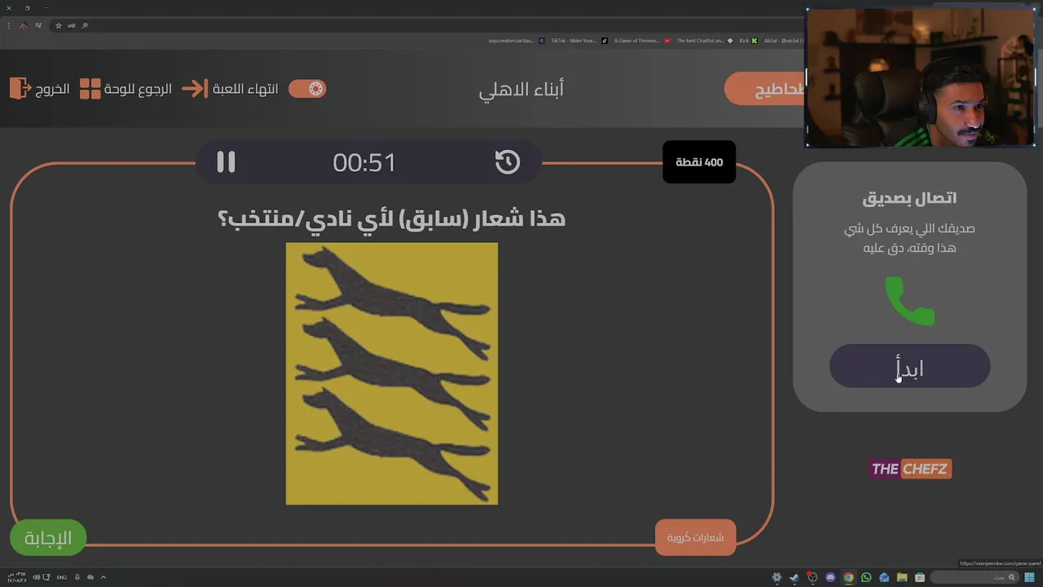The width and height of the screenshot is (1043, 587).
Task: Bookmark this page with the star icon
Action: point(59,25)
